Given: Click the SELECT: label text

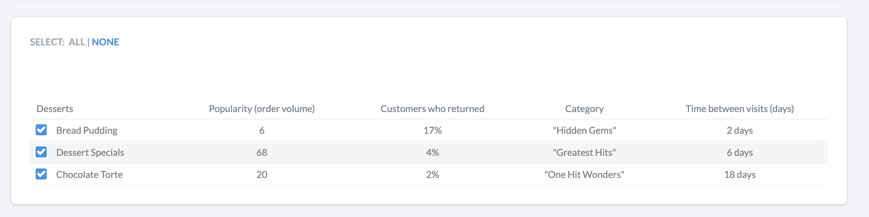Looking at the screenshot, I should [x=47, y=42].
